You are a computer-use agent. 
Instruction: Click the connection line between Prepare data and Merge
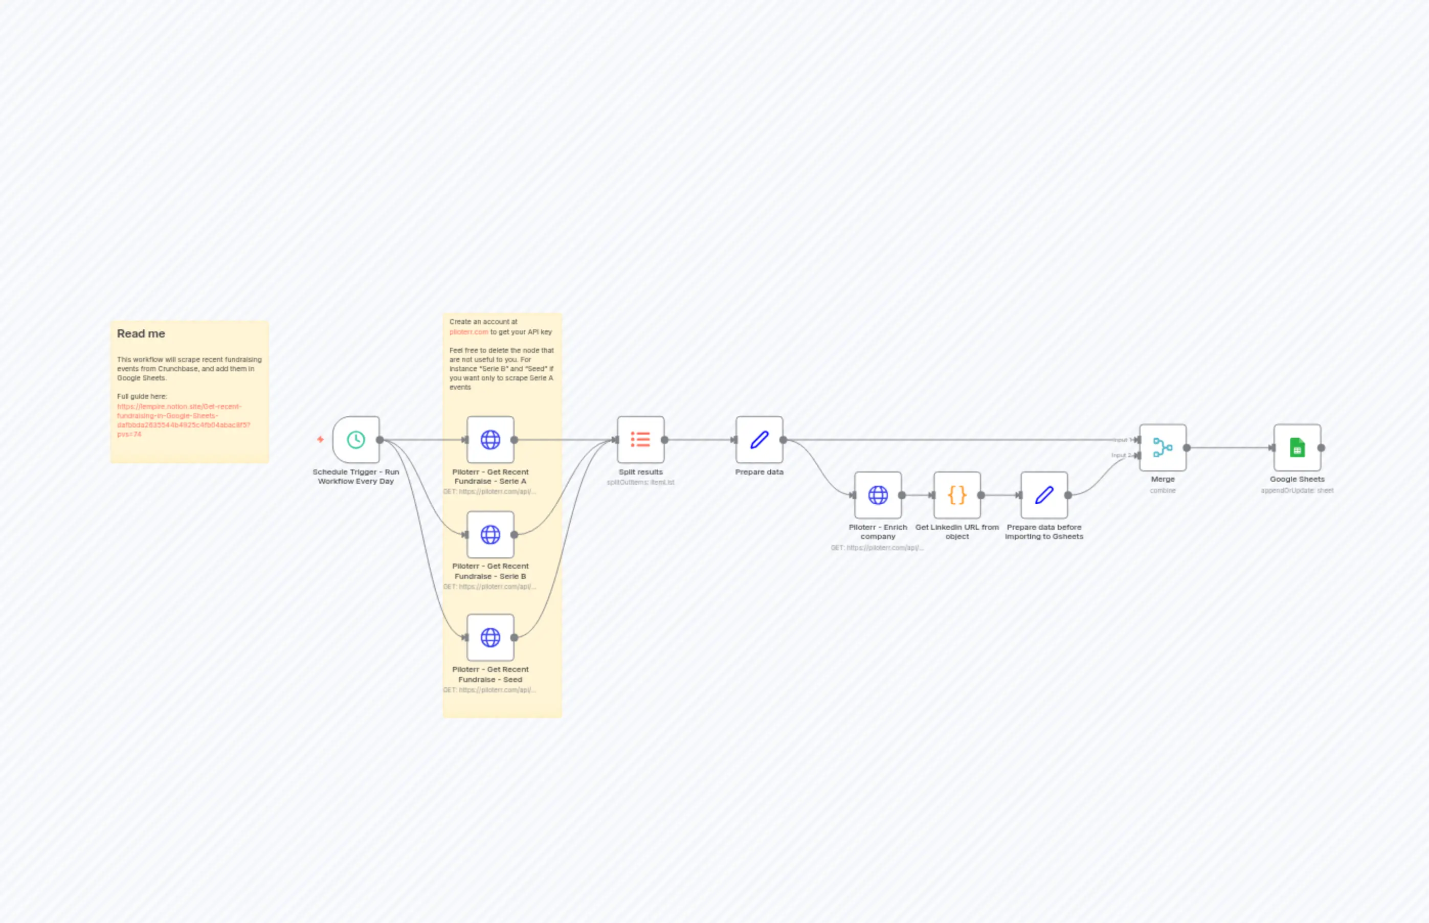pyautogui.click(x=959, y=439)
